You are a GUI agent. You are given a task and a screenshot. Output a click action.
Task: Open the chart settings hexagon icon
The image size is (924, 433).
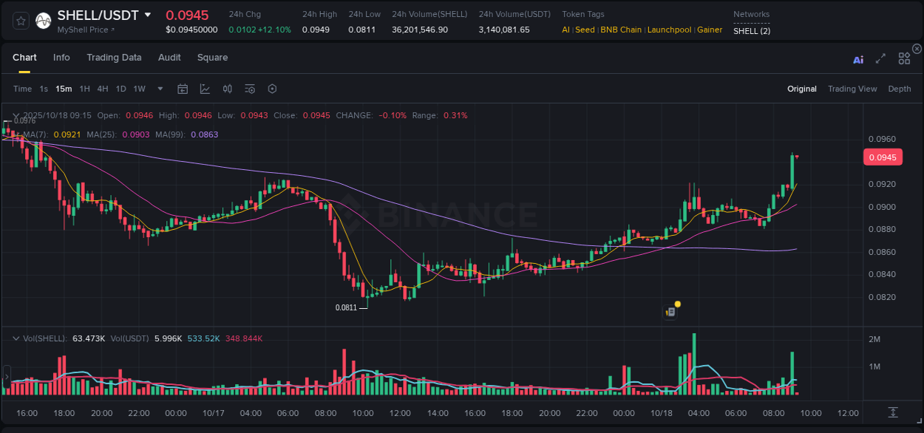click(x=272, y=88)
